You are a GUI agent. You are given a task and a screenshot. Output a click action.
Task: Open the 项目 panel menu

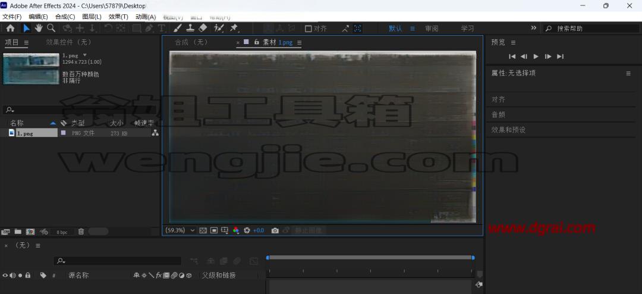(x=26, y=42)
